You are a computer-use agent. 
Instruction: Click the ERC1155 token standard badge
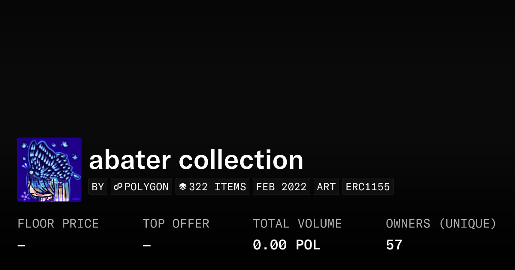click(x=368, y=187)
